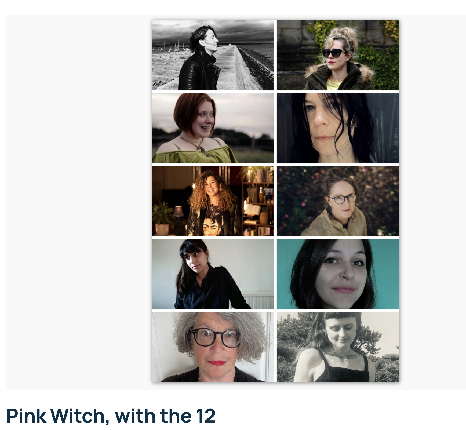Screen dimensions: 466x430
Task: Click the white plant pot beside the lamp
Action: click(162, 230)
